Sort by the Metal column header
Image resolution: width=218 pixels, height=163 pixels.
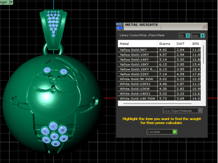coord(138,44)
